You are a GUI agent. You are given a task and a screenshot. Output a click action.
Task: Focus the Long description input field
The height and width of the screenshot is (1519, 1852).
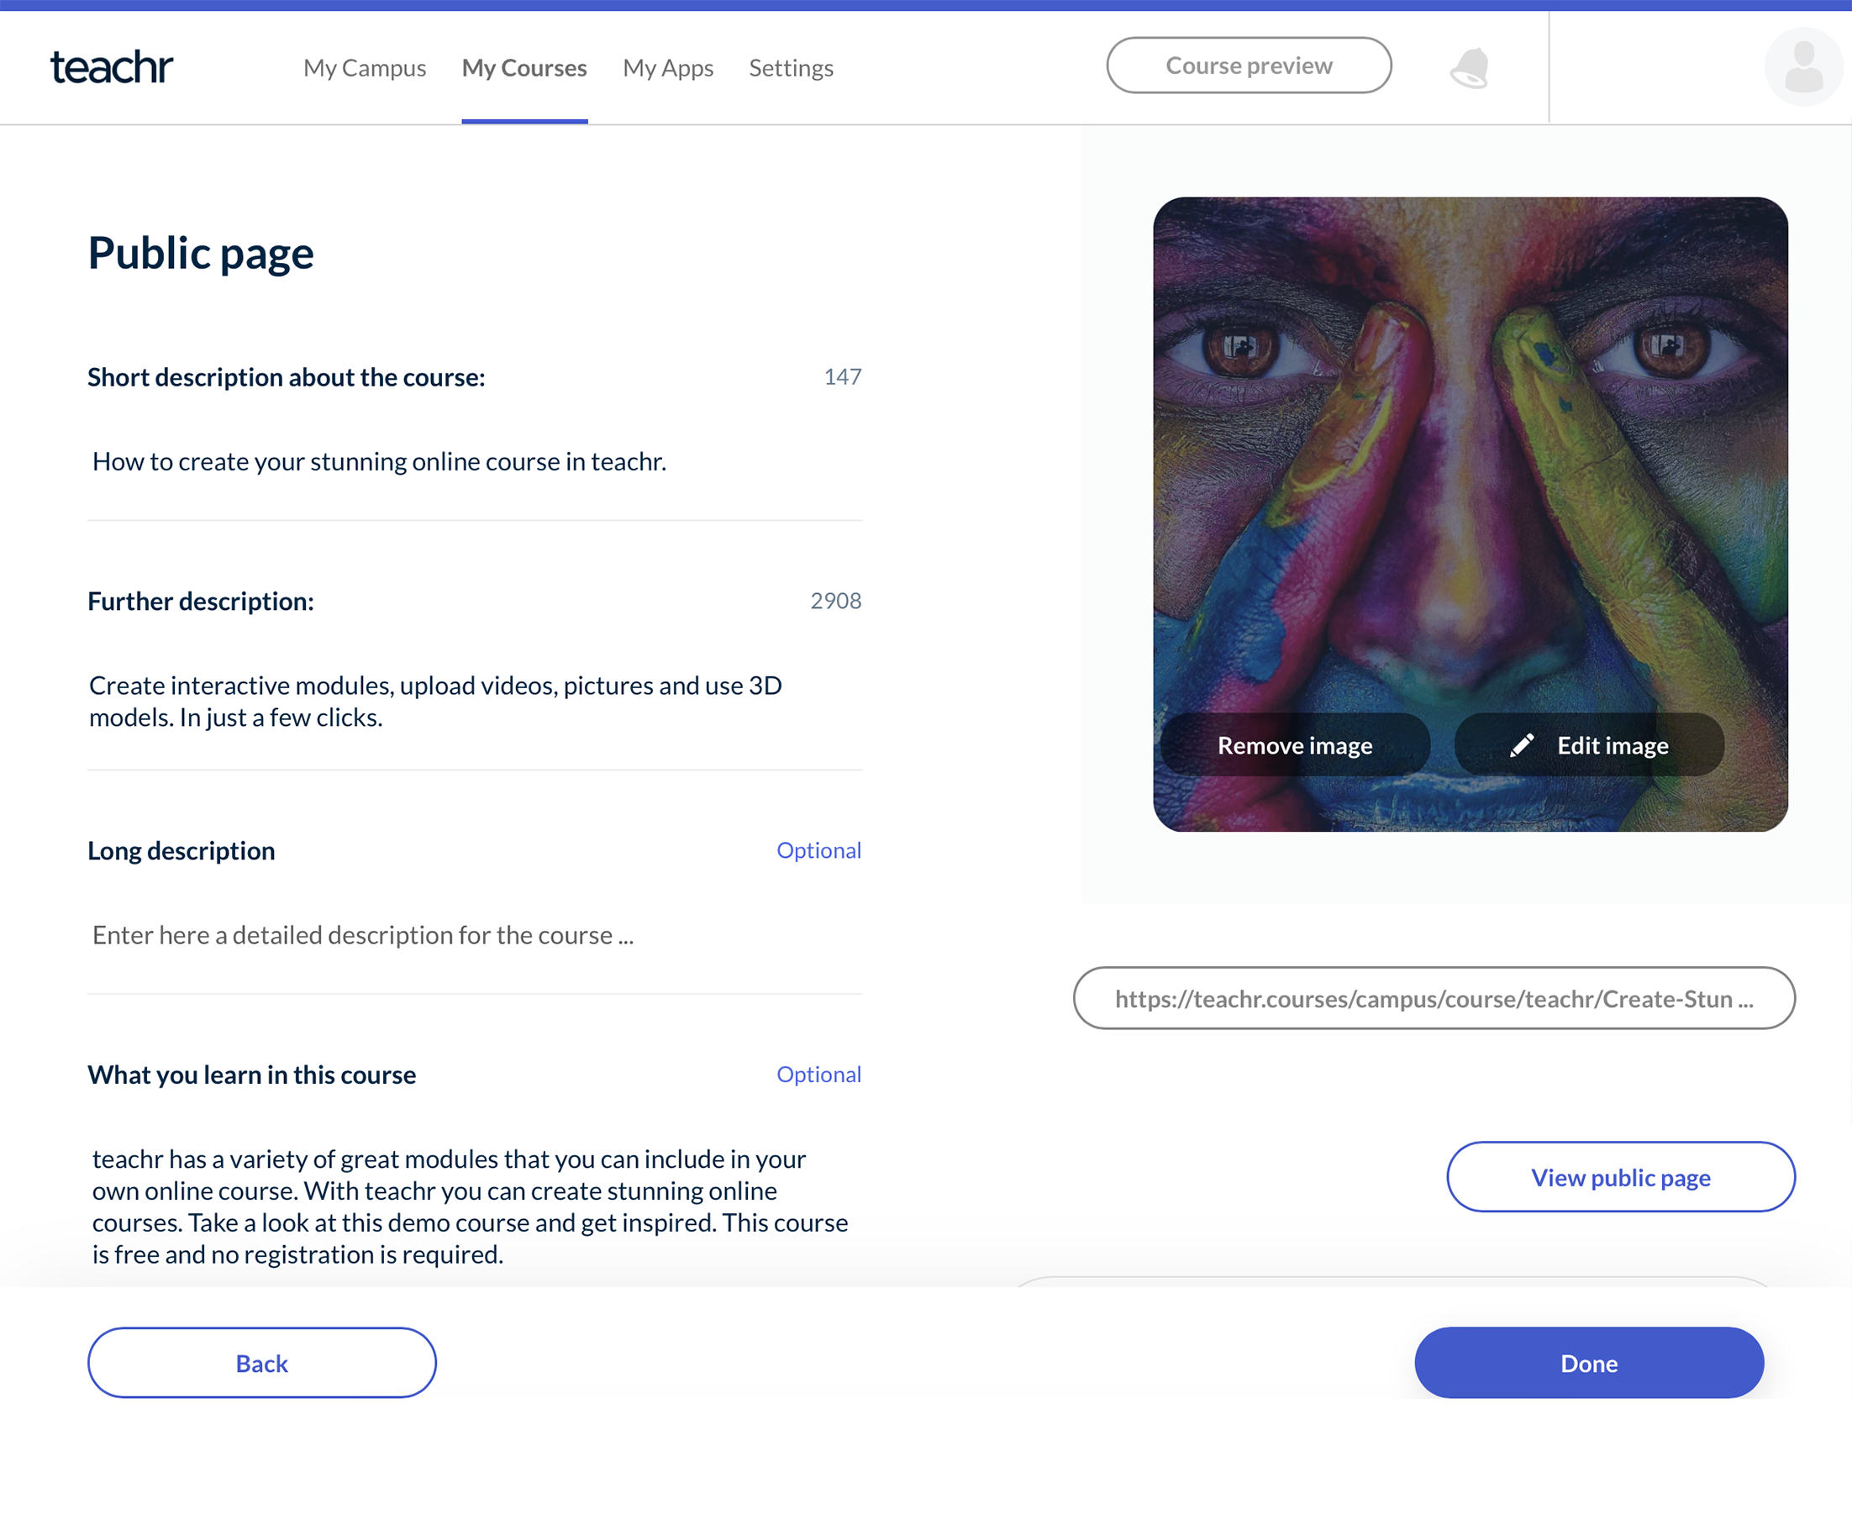tap(475, 935)
